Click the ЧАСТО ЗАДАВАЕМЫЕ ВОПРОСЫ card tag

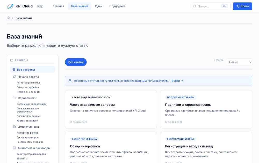91,97
